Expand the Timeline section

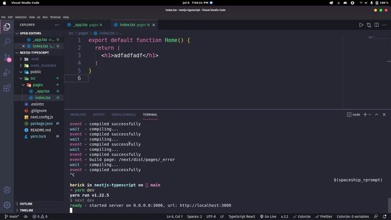26,210
